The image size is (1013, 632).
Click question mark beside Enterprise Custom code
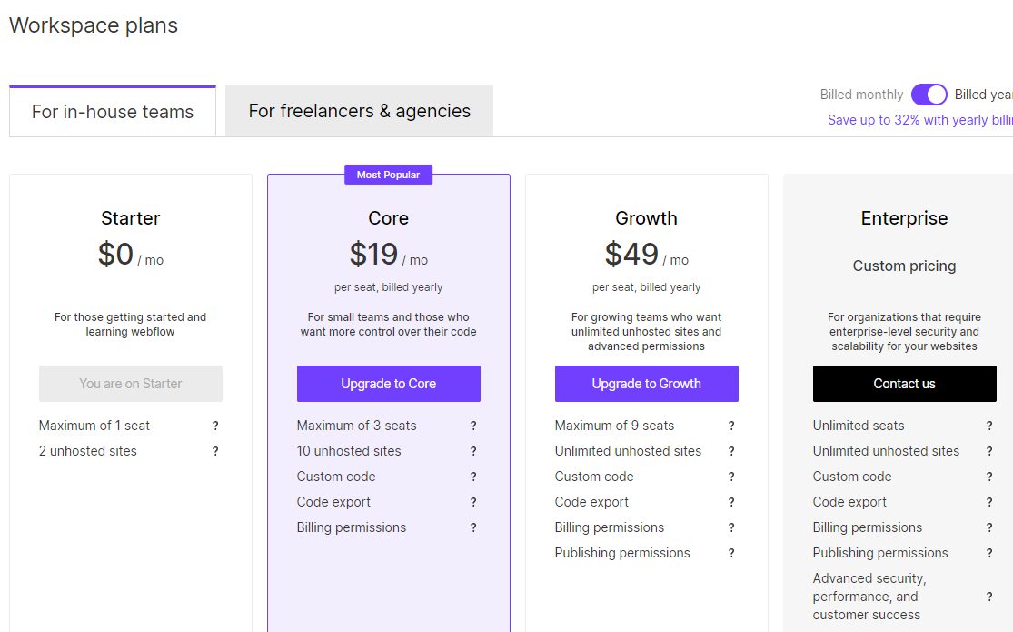(x=989, y=477)
